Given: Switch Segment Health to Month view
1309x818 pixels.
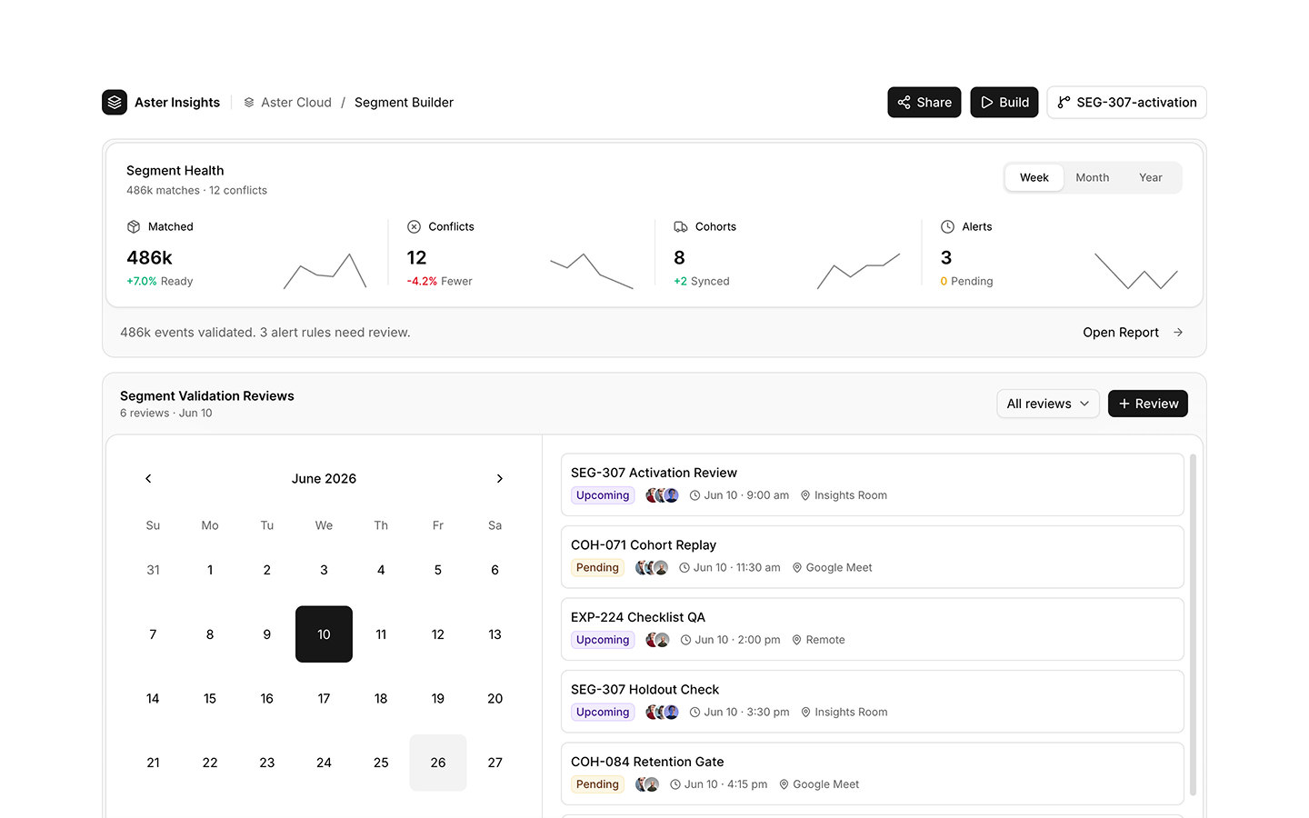Looking at the screenshot, I should tap(1093, 177).
